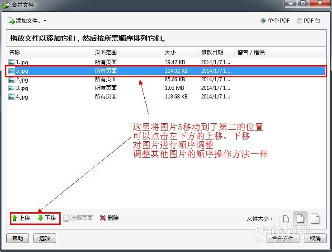The width and height of the screenshot is (332, 252).
Task: Sort by 页面范围 column header
Action: 127,52
